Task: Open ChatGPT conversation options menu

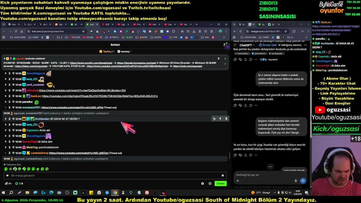Action: click(305, 45)
